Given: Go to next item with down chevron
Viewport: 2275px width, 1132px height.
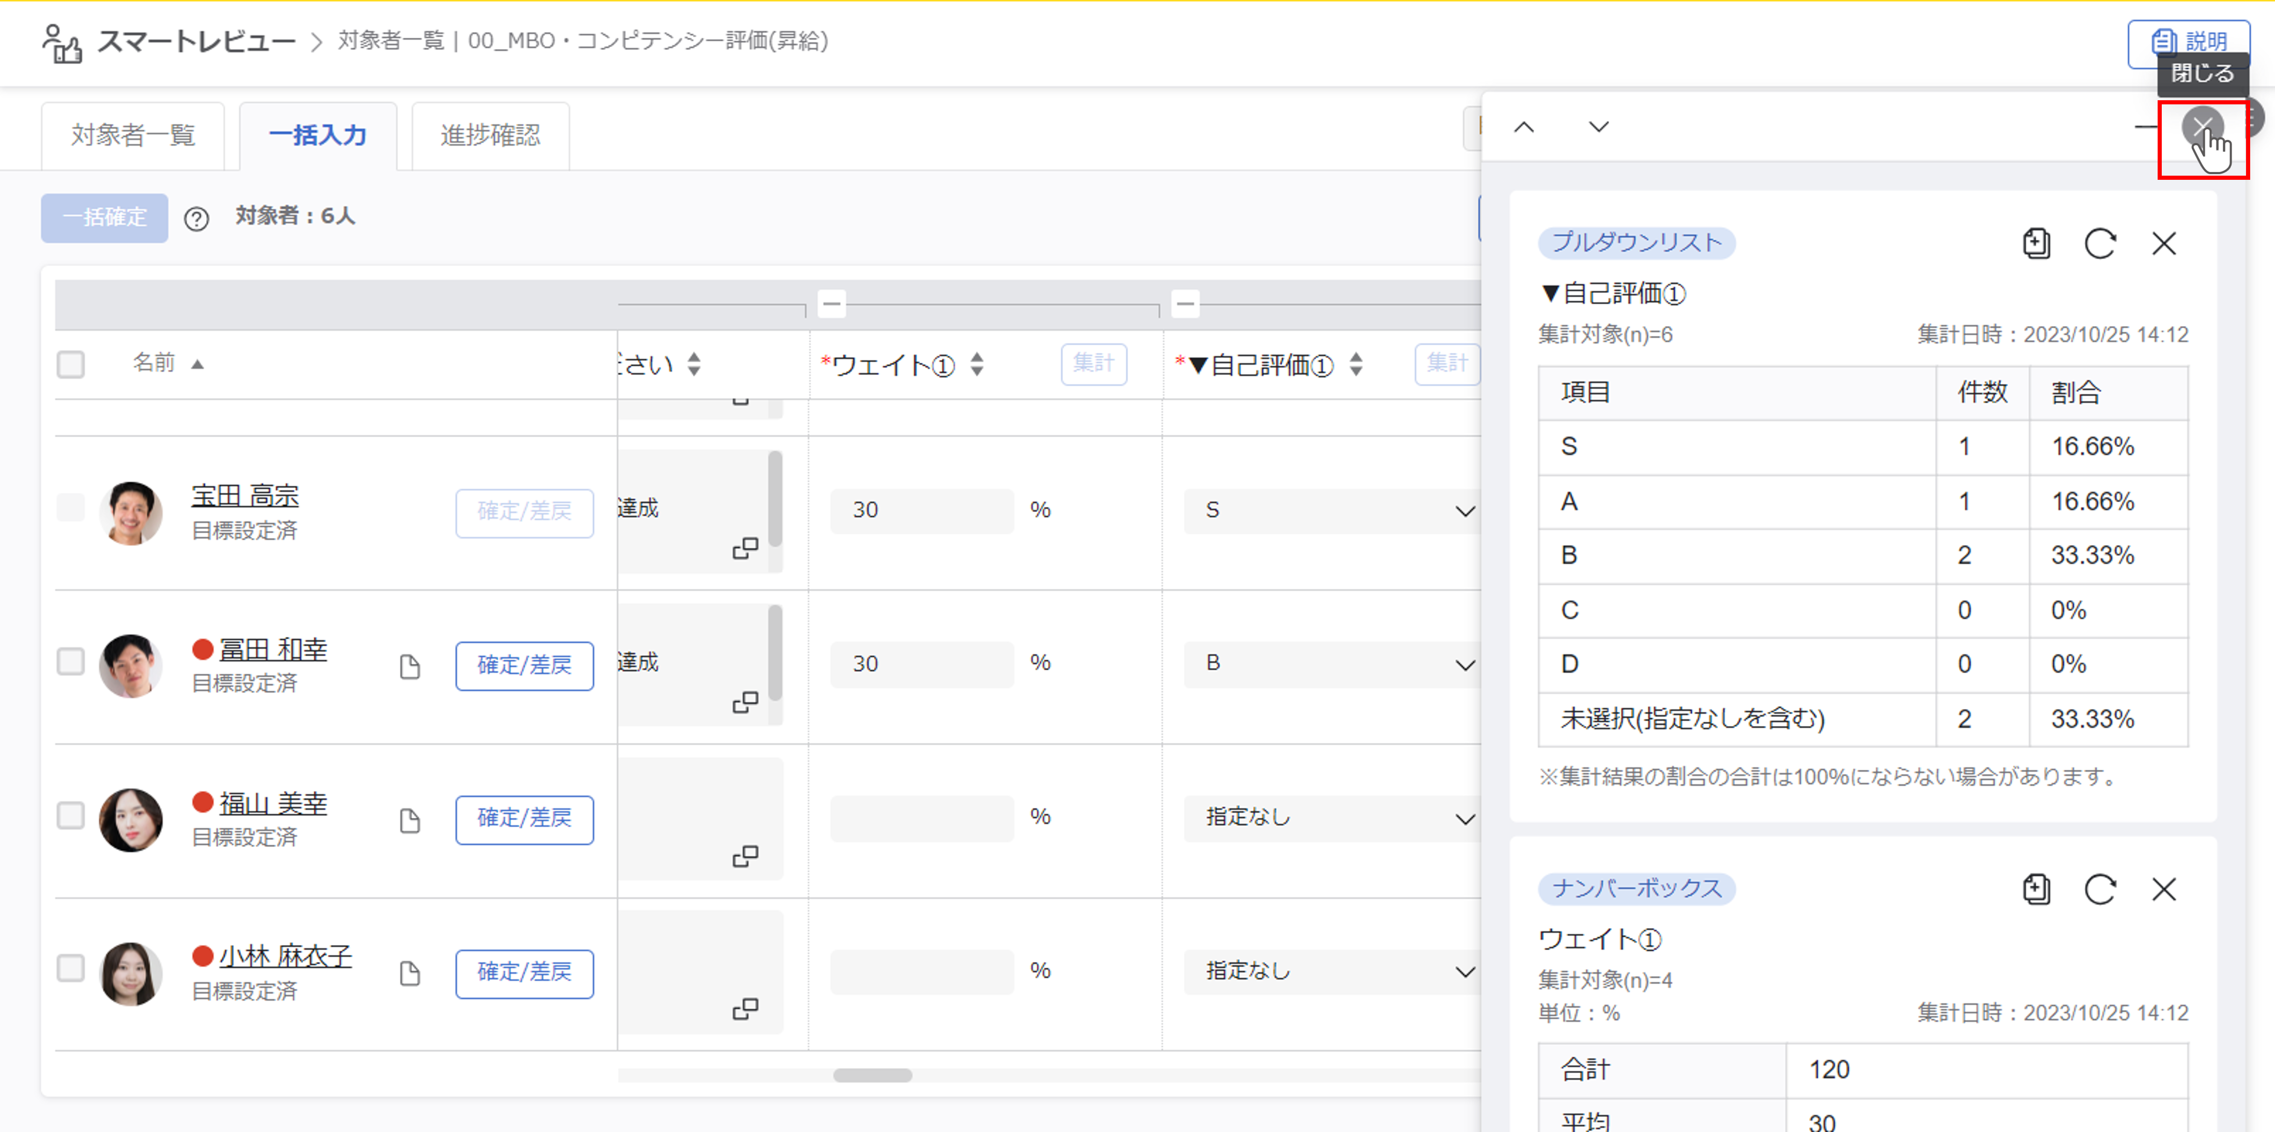Looking at the screenshot, I should [x=1599, y=127].
